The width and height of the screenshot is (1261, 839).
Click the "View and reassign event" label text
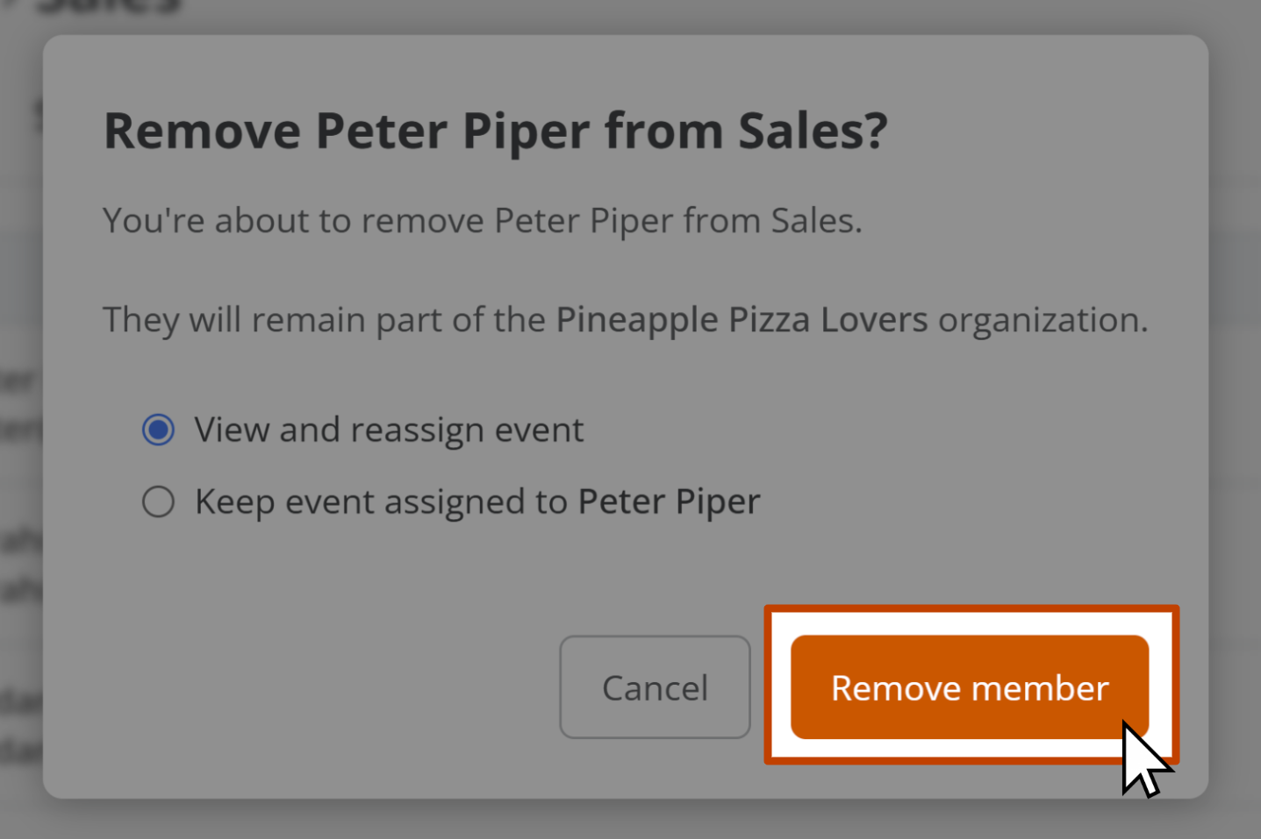pos(389,430)
